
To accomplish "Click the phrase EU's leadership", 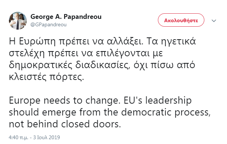I will (158, 100).
